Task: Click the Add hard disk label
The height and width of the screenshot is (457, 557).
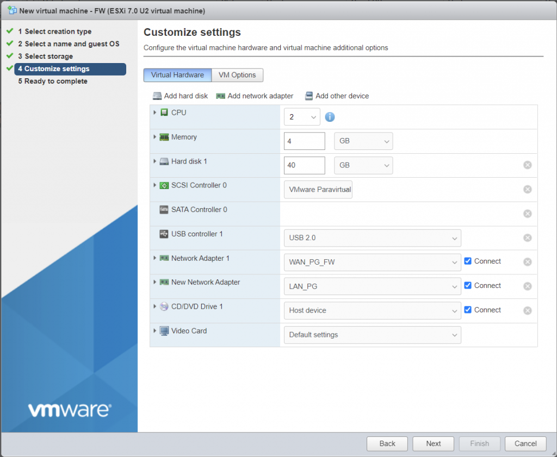Action: pos(186,96)
